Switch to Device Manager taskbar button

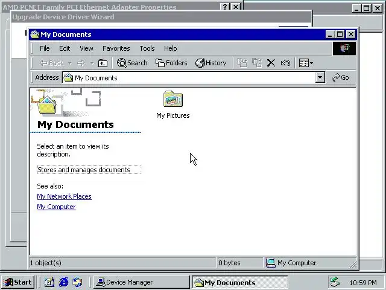pos(142,282)
